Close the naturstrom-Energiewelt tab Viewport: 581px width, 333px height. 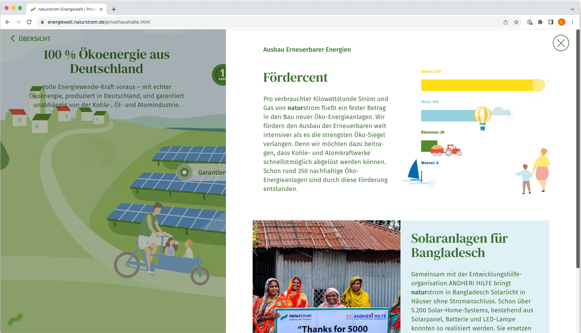(x=101, y=9)
